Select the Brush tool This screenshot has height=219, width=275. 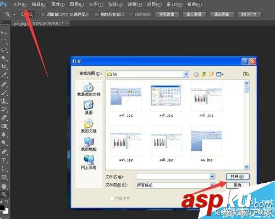point(4,92)
